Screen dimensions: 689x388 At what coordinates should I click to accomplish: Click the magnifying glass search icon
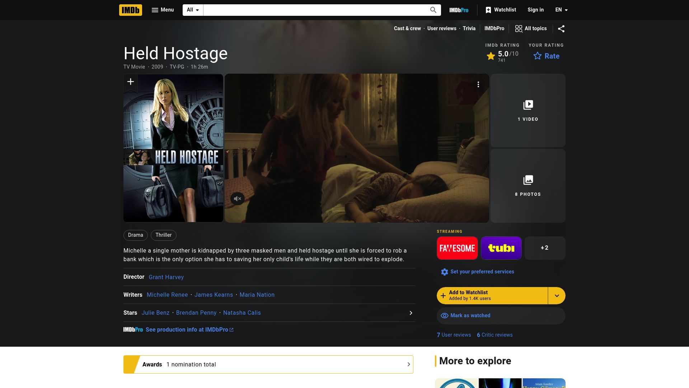pyautogui.click(x=433, y=10)
